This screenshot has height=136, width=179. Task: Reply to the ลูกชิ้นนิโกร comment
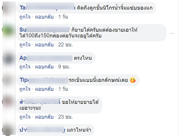point(44,17)
